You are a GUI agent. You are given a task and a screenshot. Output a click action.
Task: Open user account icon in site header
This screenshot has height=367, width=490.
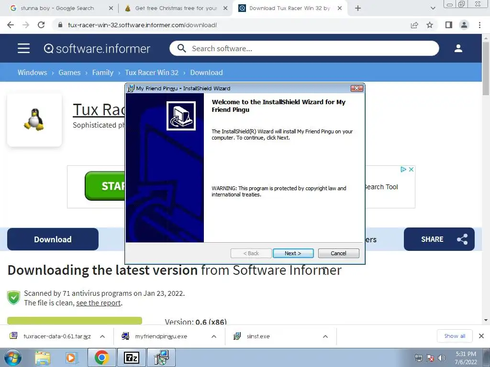[x=458, y=48]
